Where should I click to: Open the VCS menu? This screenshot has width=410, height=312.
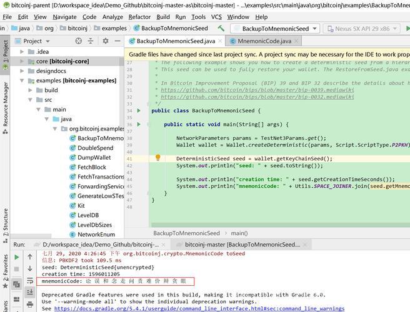click(x=216, y=17)
